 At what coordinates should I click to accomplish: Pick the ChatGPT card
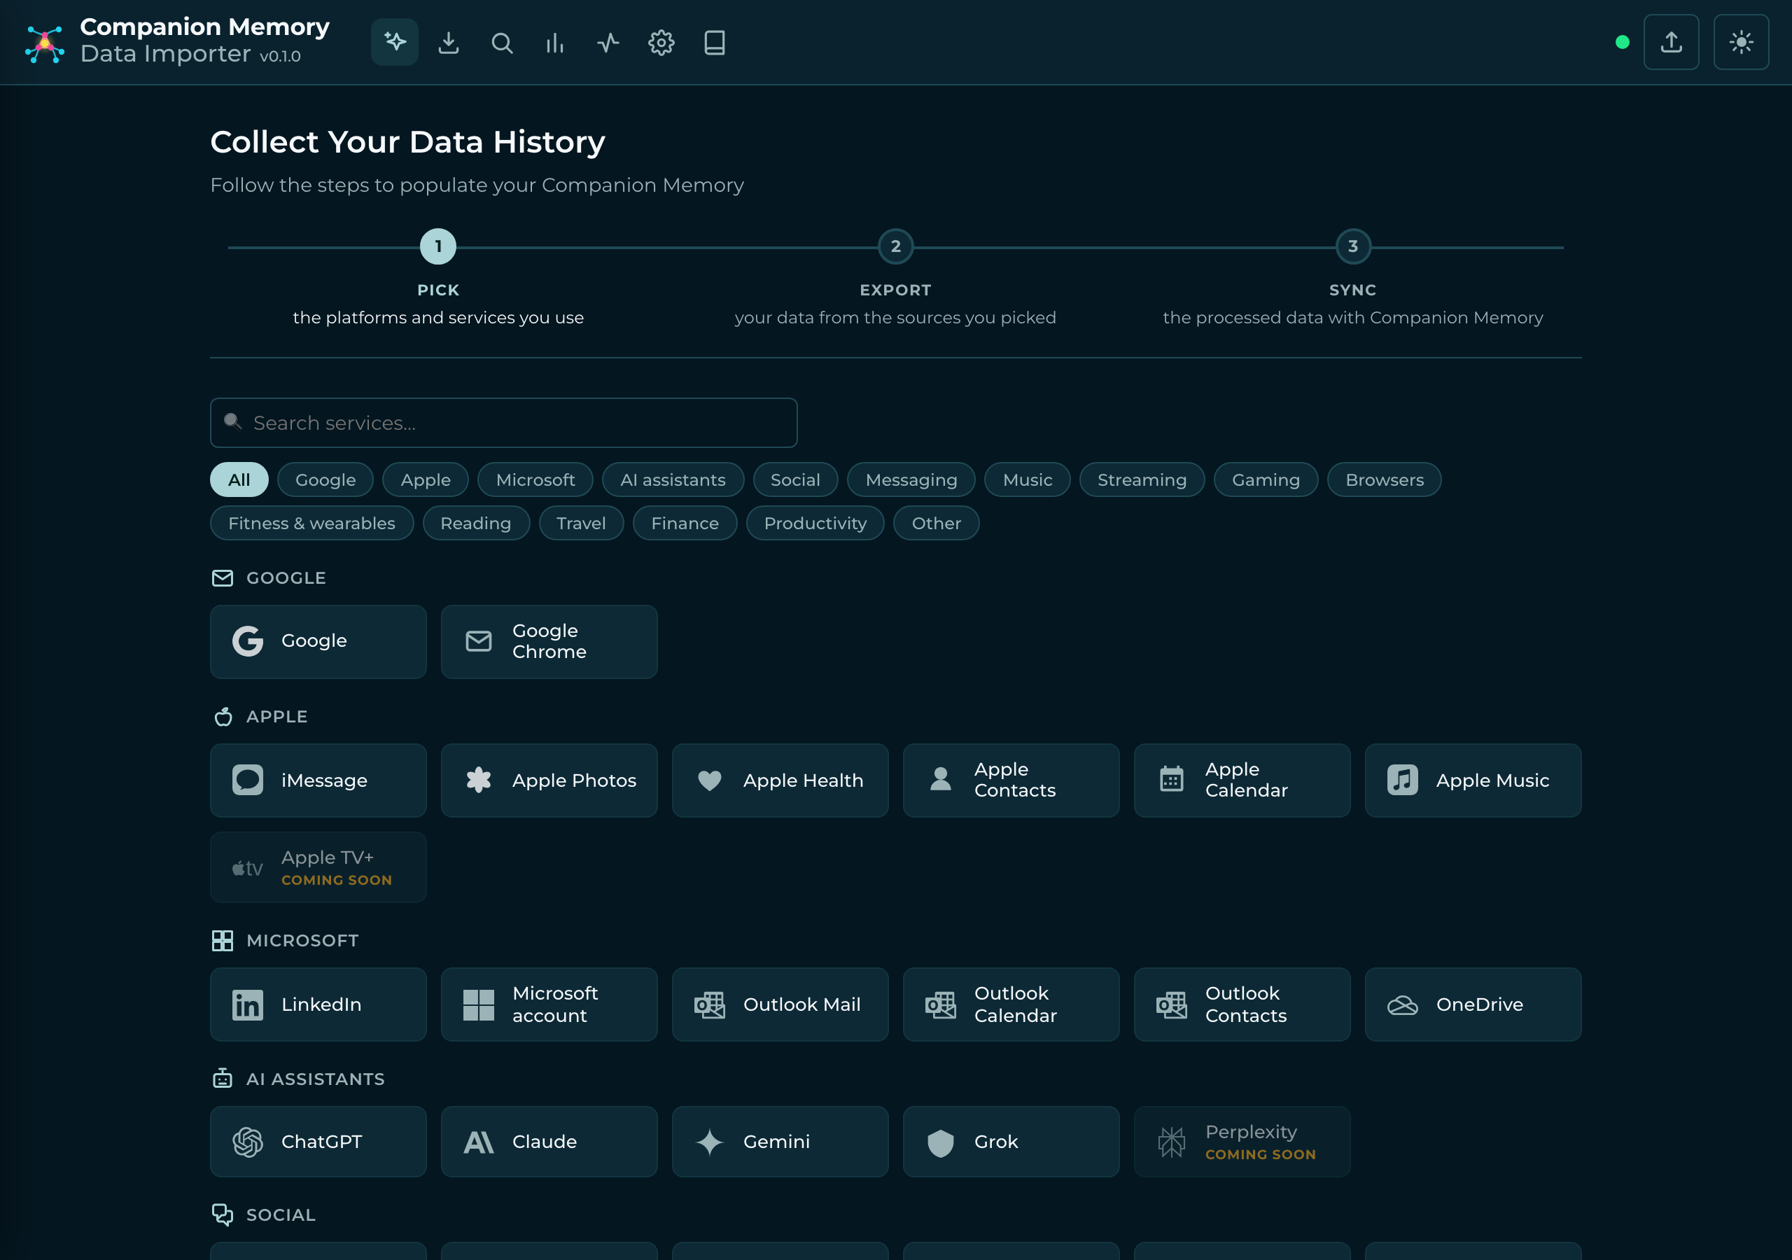point(318,1142)
